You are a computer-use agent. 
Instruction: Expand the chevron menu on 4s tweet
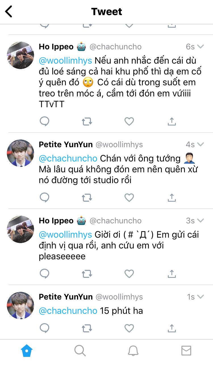point(201,145)
